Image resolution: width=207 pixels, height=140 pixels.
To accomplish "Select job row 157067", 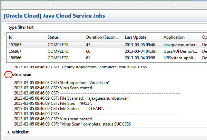I will tap(16, 45).
